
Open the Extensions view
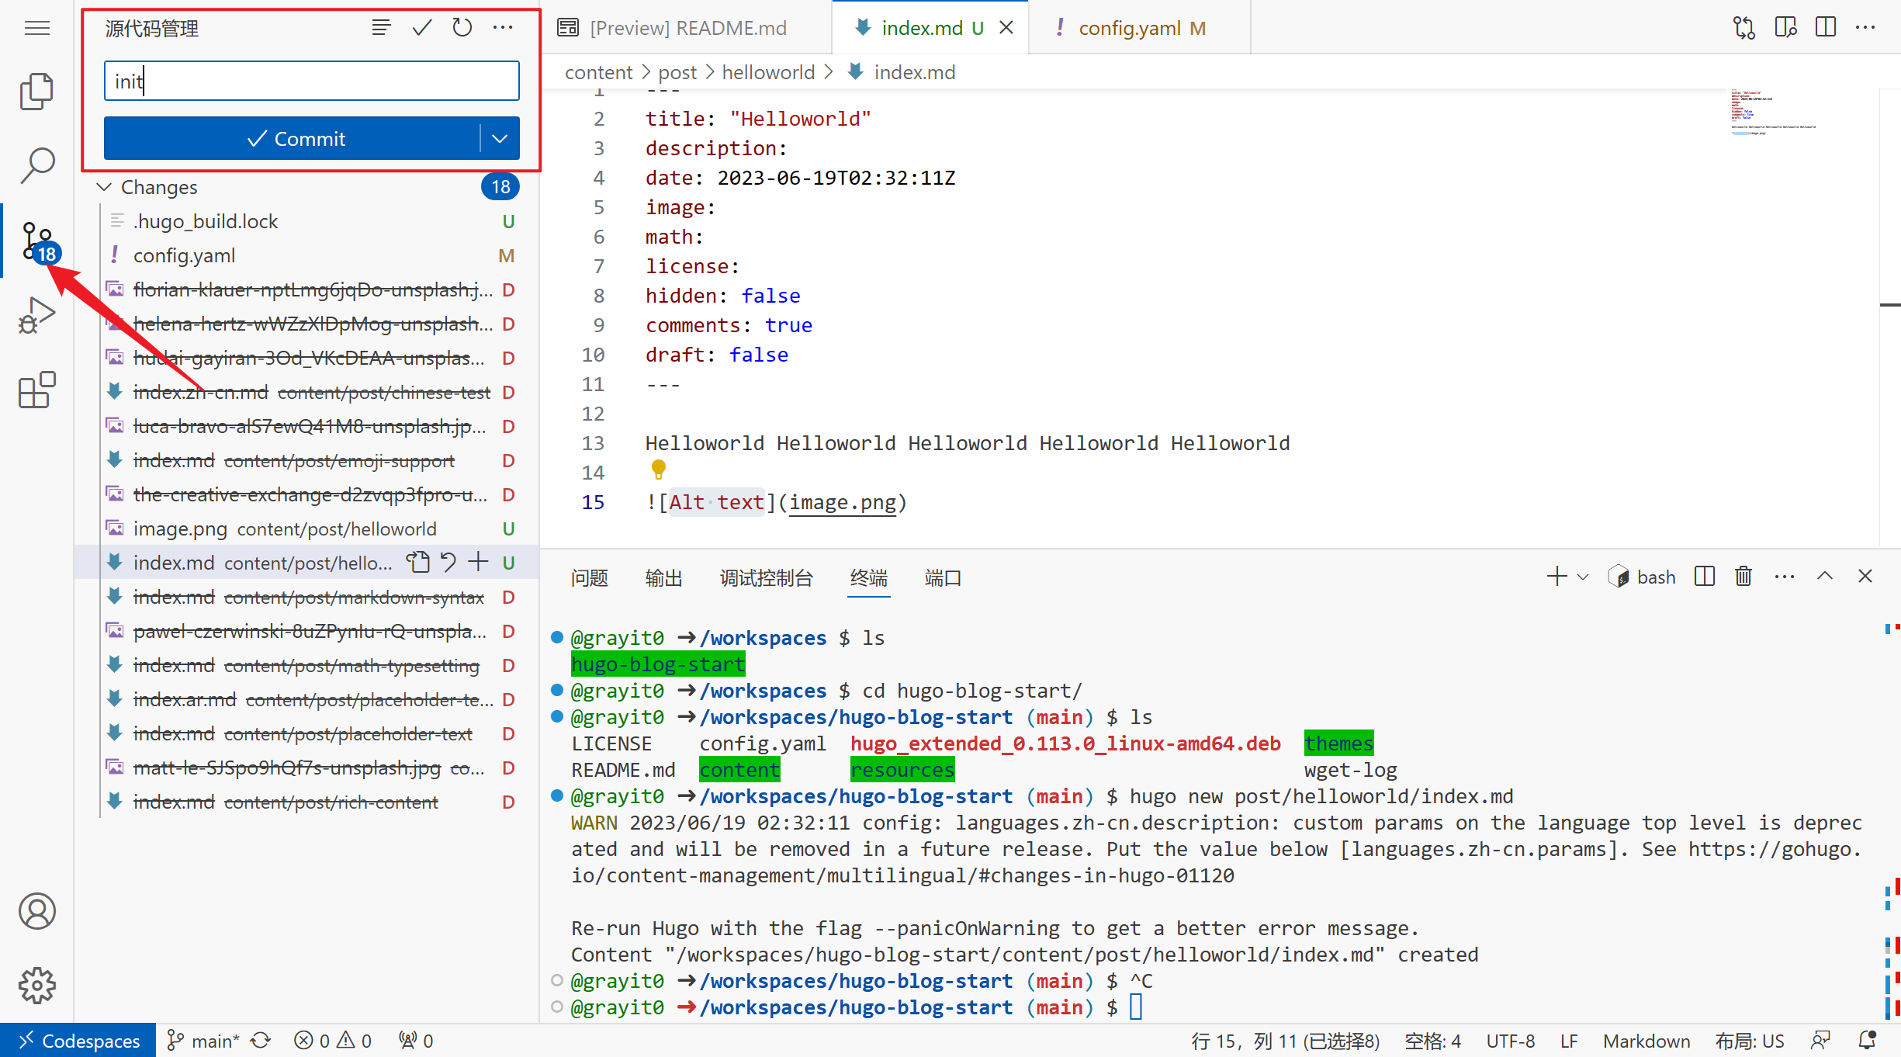tap(36, 389)
